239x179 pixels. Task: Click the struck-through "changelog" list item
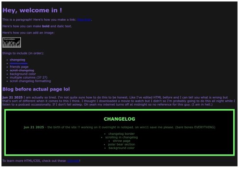point(18,60)
